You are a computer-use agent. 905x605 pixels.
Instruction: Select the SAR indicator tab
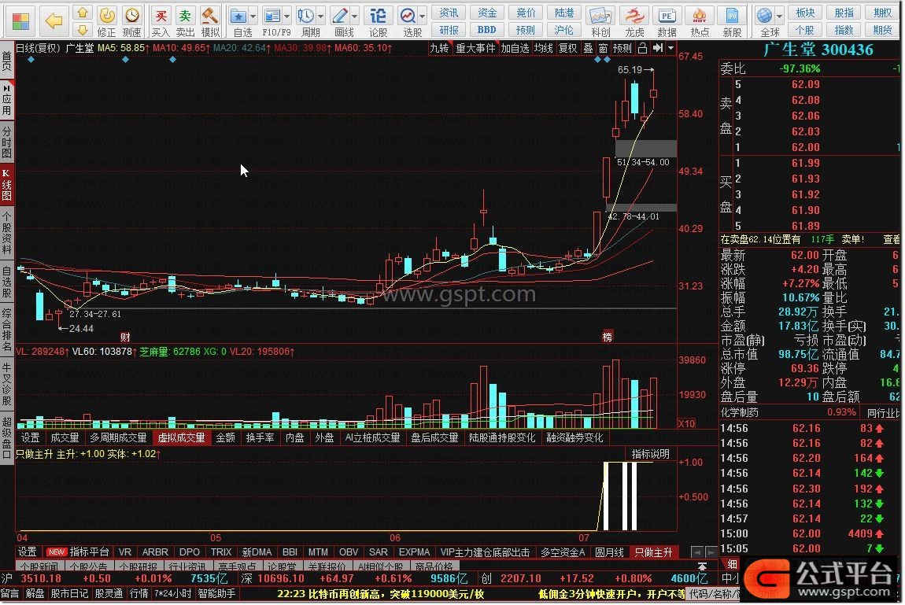(378, 552)
